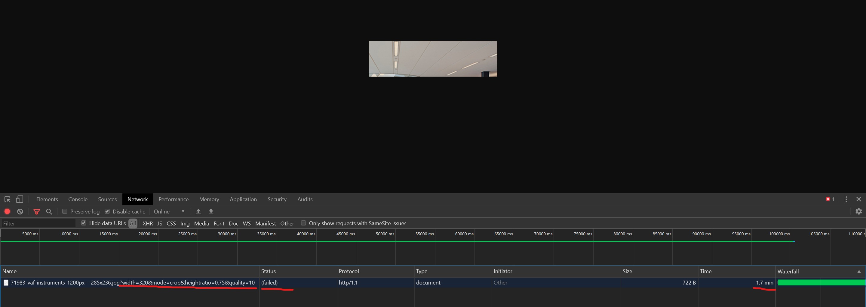866x307 pixels.
Task: Click the Waterfall column sort arrow
Action: click(859, 272)
